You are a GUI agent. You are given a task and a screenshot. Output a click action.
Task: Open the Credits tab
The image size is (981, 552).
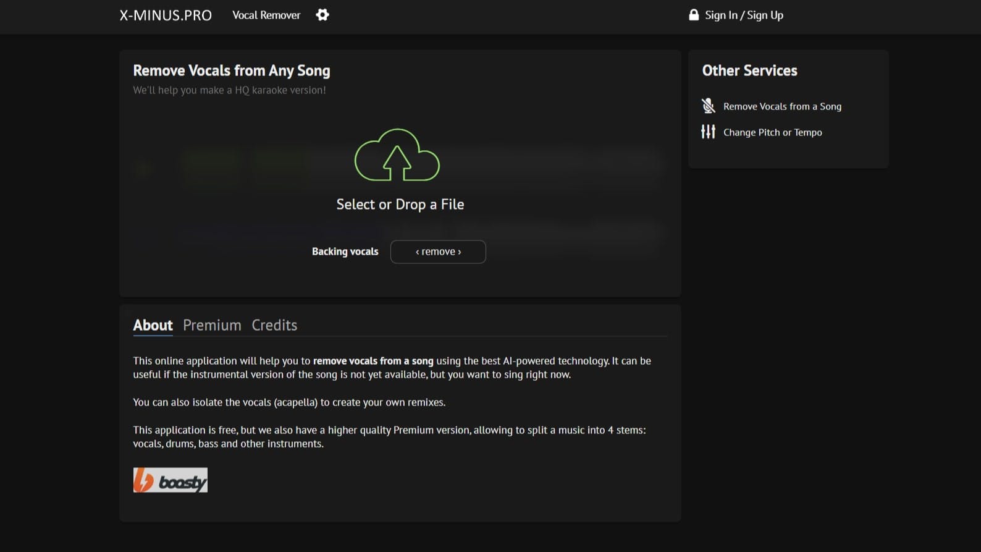click(274, 325)
